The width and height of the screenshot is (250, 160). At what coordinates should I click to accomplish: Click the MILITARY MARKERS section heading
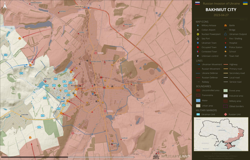tap(206, 110)
